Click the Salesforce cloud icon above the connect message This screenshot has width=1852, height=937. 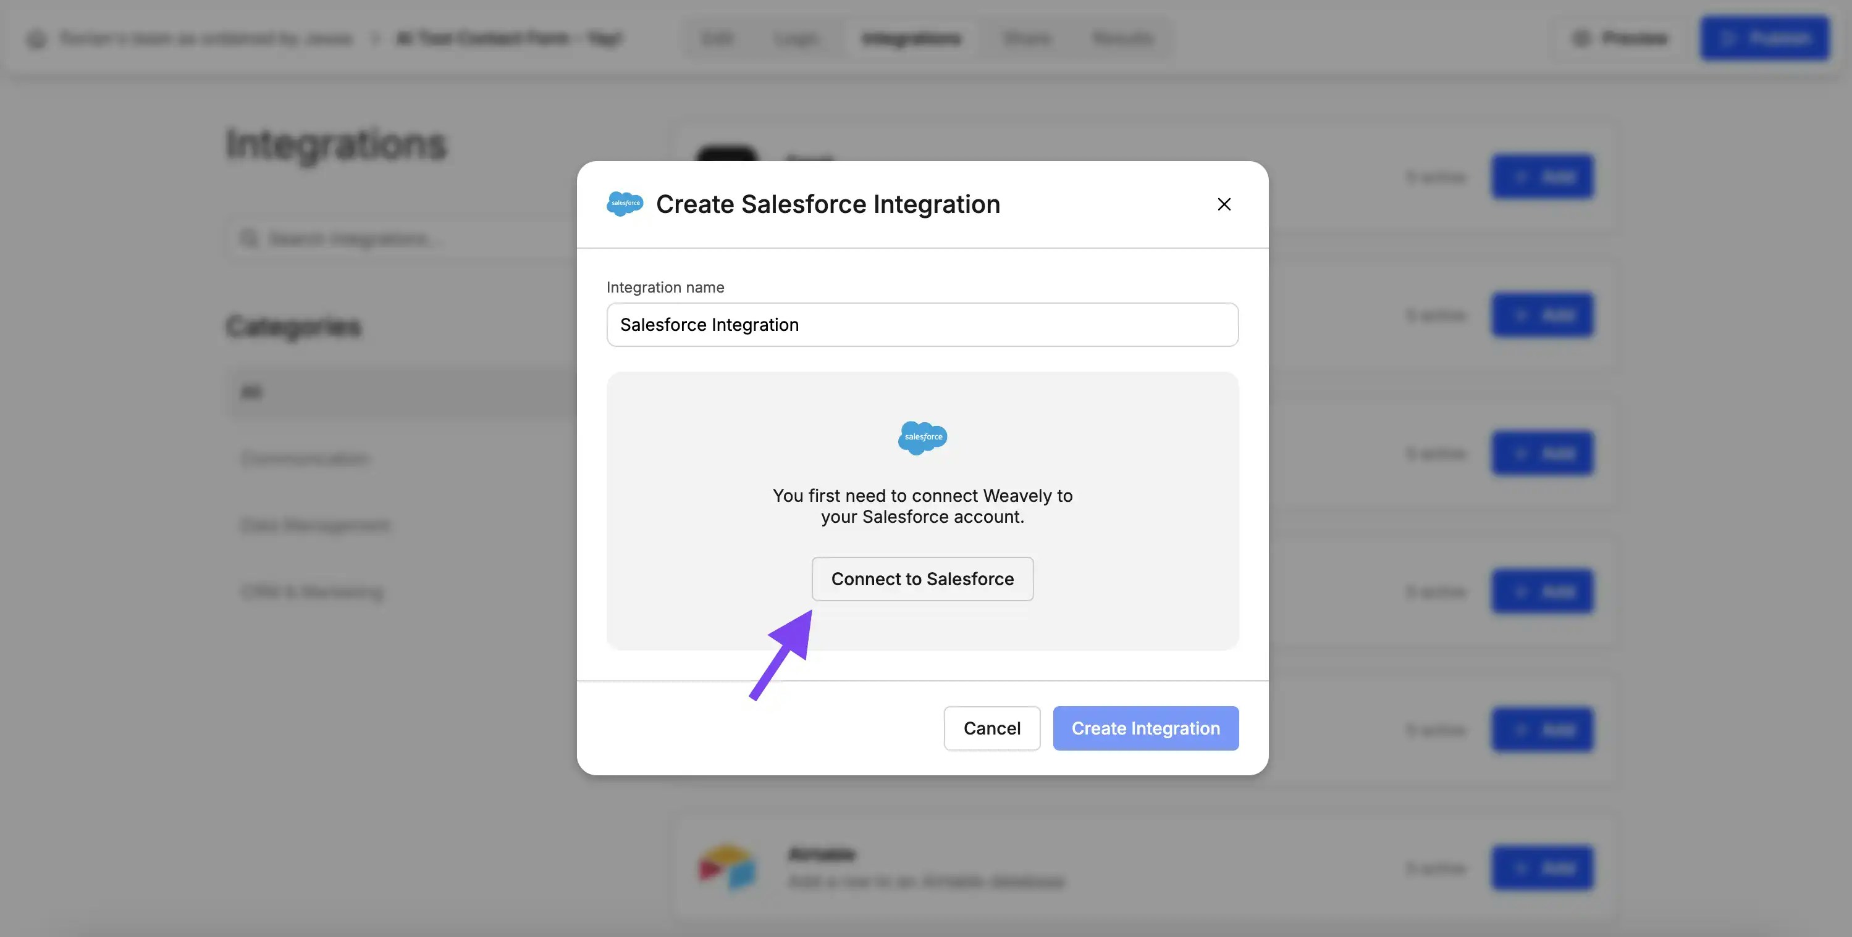point(922,438)
